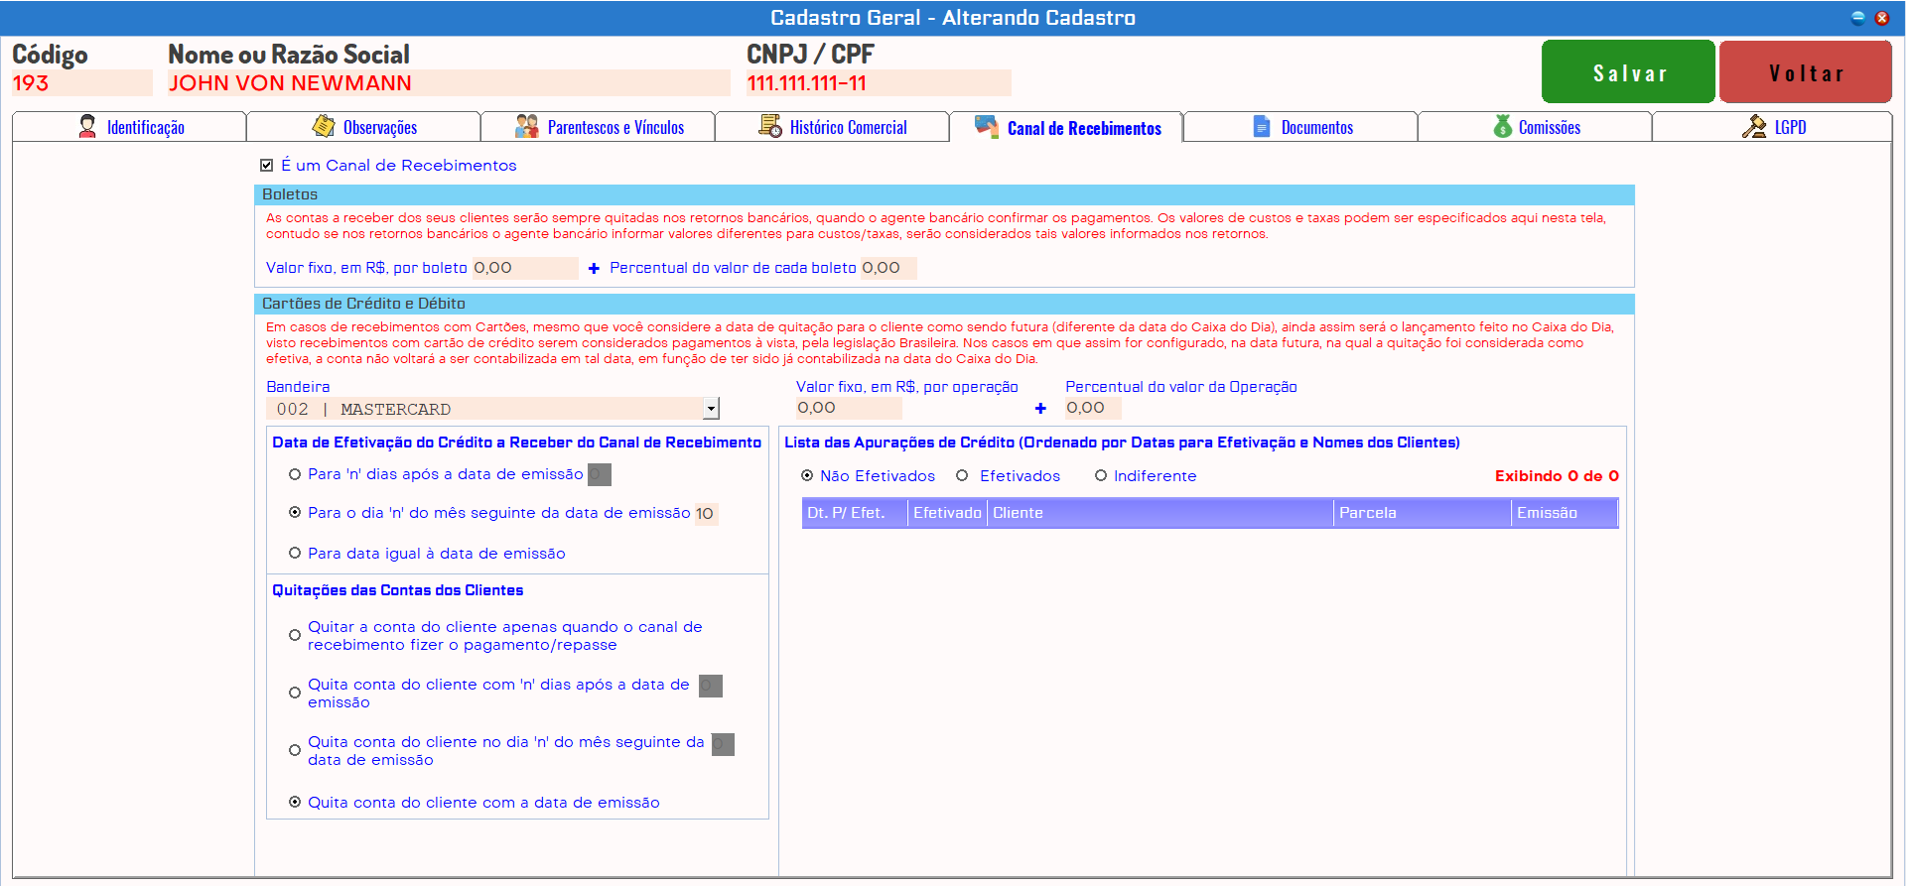Open the Bandeira dropdown arrow
Screen dimensions: 1906x886
pyautogui.click(x=711, y=409)
